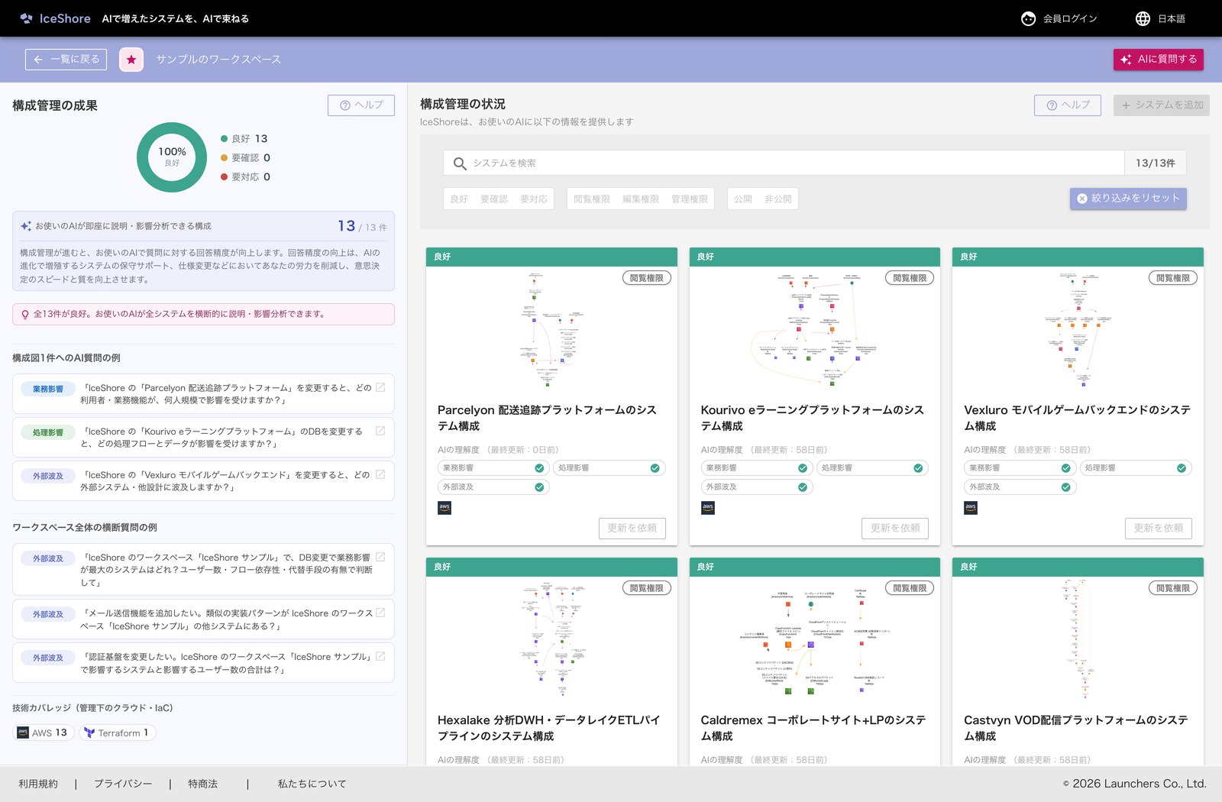Viewport: 1222px width, 802px height.
Task: Click 更新を依頼 on Parcelyon card
Action: click(632, 529)
